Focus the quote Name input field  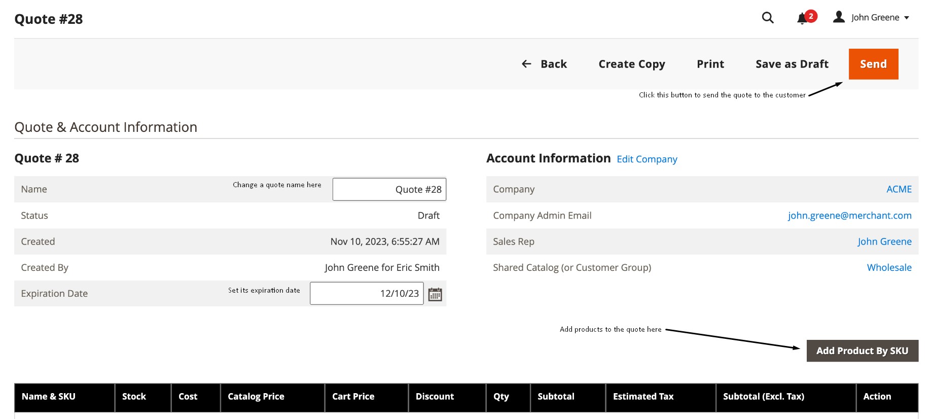click(x=389, y=189)
